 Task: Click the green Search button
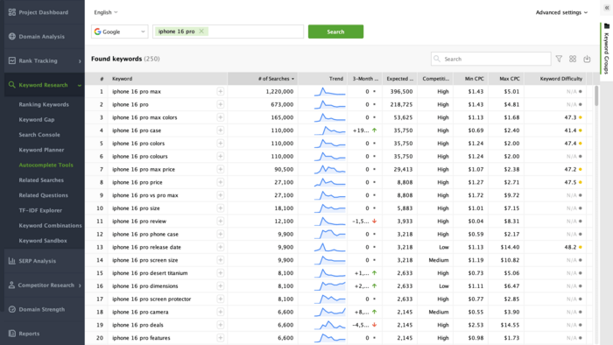335,32
